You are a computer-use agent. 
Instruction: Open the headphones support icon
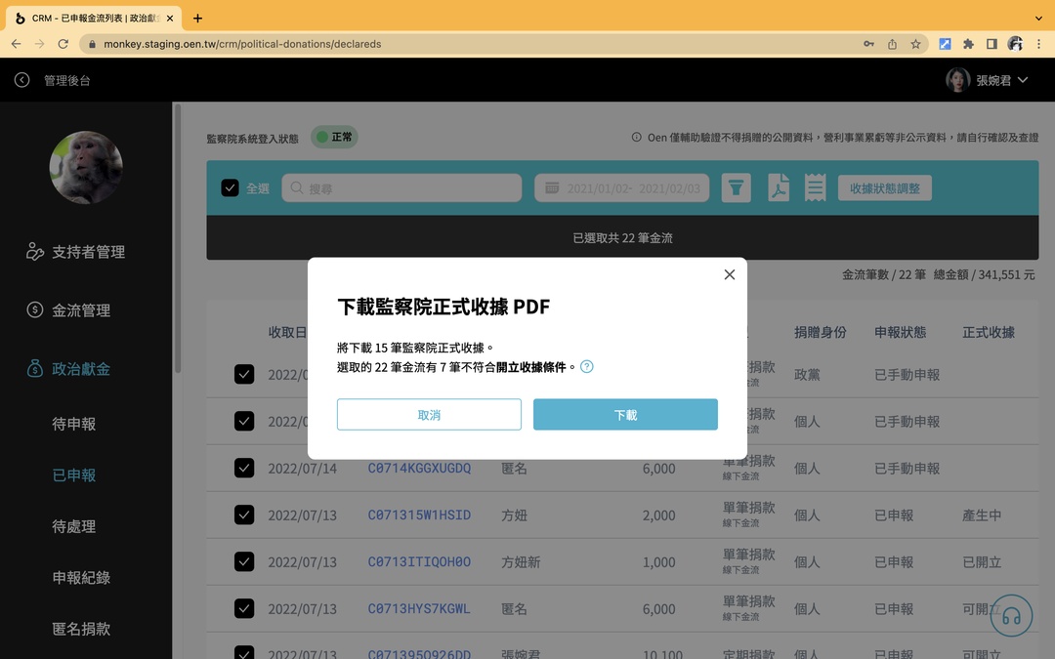1011,615
